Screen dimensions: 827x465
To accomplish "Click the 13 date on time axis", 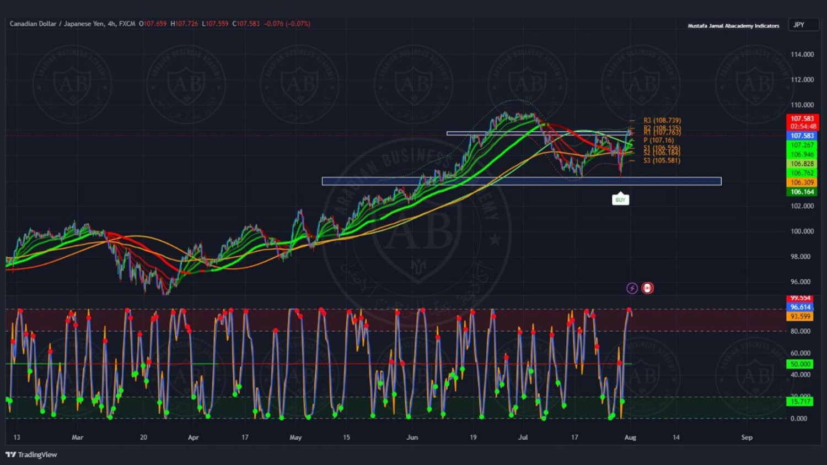I will pos(17,437).
